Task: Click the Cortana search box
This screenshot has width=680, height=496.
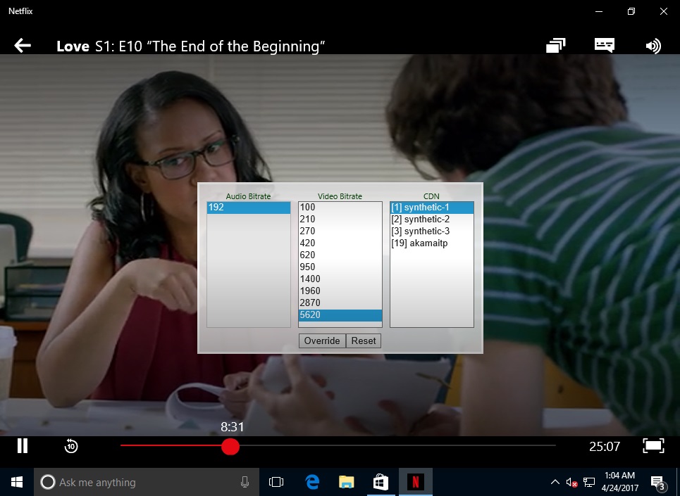Action: pyautogui.click(x=147, y=482)
